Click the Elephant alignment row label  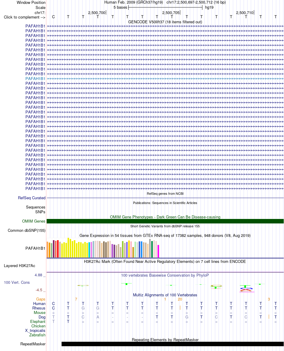(38, 321)
